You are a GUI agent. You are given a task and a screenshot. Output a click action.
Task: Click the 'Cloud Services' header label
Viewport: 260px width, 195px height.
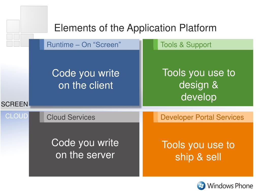tap(71, 117)
